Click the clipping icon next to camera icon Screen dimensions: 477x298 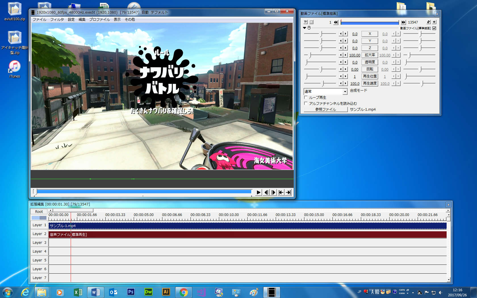311,22
